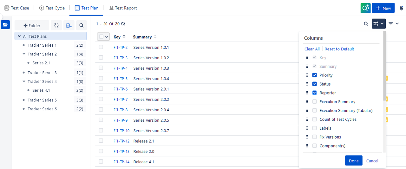The image size is (406, 169).
Task: Switch to the Test Cycle tab
Action: tap(52, 8)
